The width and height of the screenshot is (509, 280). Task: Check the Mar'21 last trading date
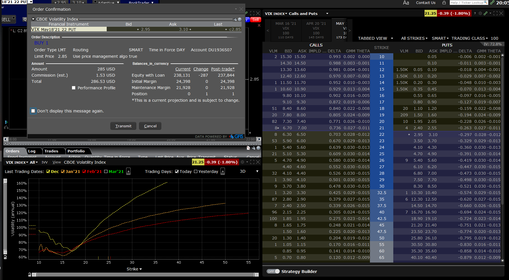tap(106, 172)
